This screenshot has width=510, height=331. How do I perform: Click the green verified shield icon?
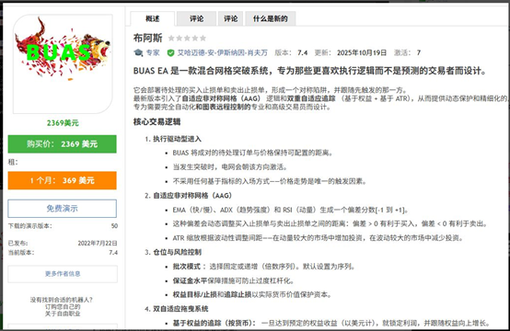[x=170, y=52]
